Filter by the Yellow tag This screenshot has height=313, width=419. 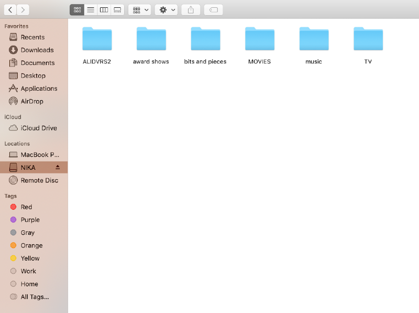click(34, 258)
